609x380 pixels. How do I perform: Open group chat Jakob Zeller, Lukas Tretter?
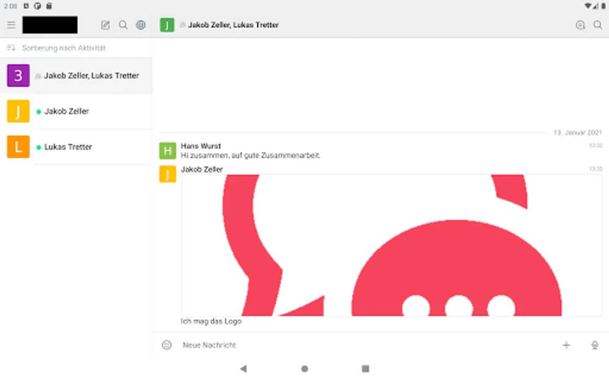coord(76,76)
